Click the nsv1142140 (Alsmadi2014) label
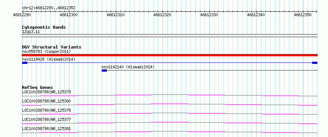Screen dimensions: 328x137 [x=128, y=67]
